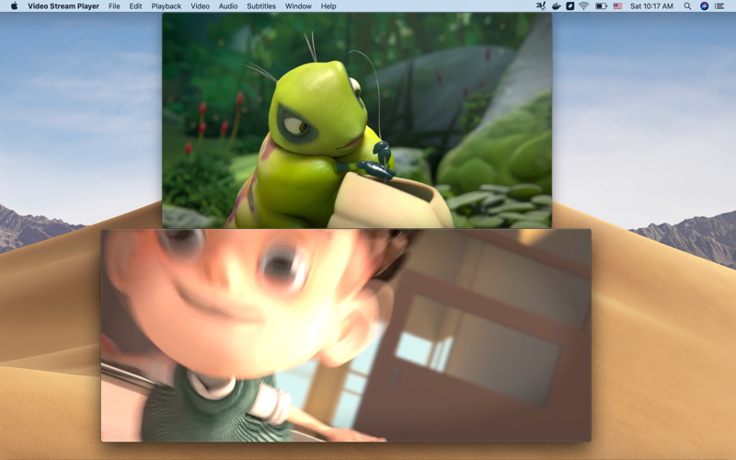Image resolution: width=736 pixels, height=460 pixels.
Task: Open the US flag input source menu
Action: [x=617, y=6]
